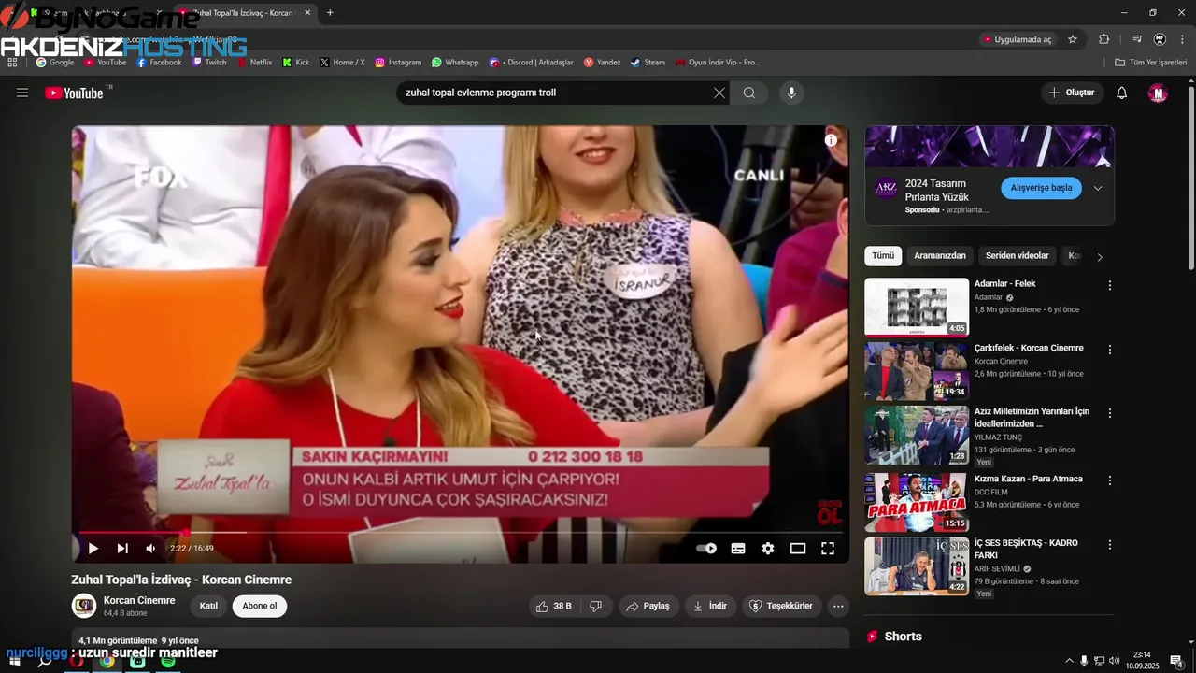Open the Adamlar - Felek video thumbnail

pos(917,307)
